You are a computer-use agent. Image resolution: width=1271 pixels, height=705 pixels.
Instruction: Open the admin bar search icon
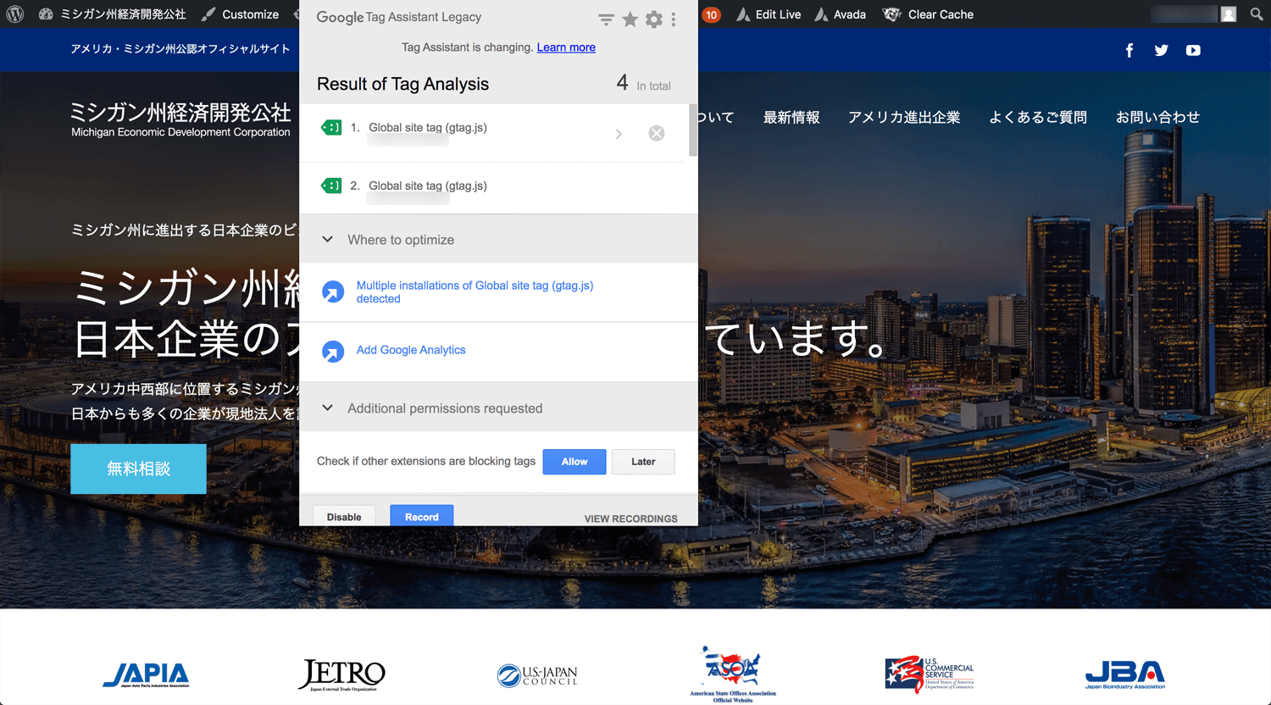1257,14
